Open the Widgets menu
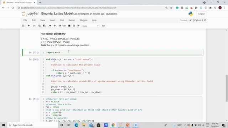The height and width of the screenshot is (128, 228). pos(83,20)
